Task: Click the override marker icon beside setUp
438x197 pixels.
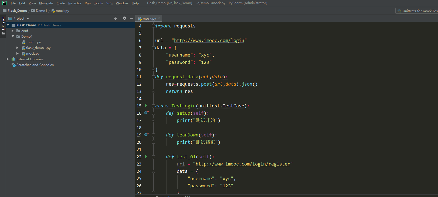Action: coord(146,113)
